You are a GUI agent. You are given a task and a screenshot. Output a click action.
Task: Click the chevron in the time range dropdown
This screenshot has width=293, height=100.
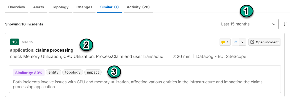click(x=274, y=24)
